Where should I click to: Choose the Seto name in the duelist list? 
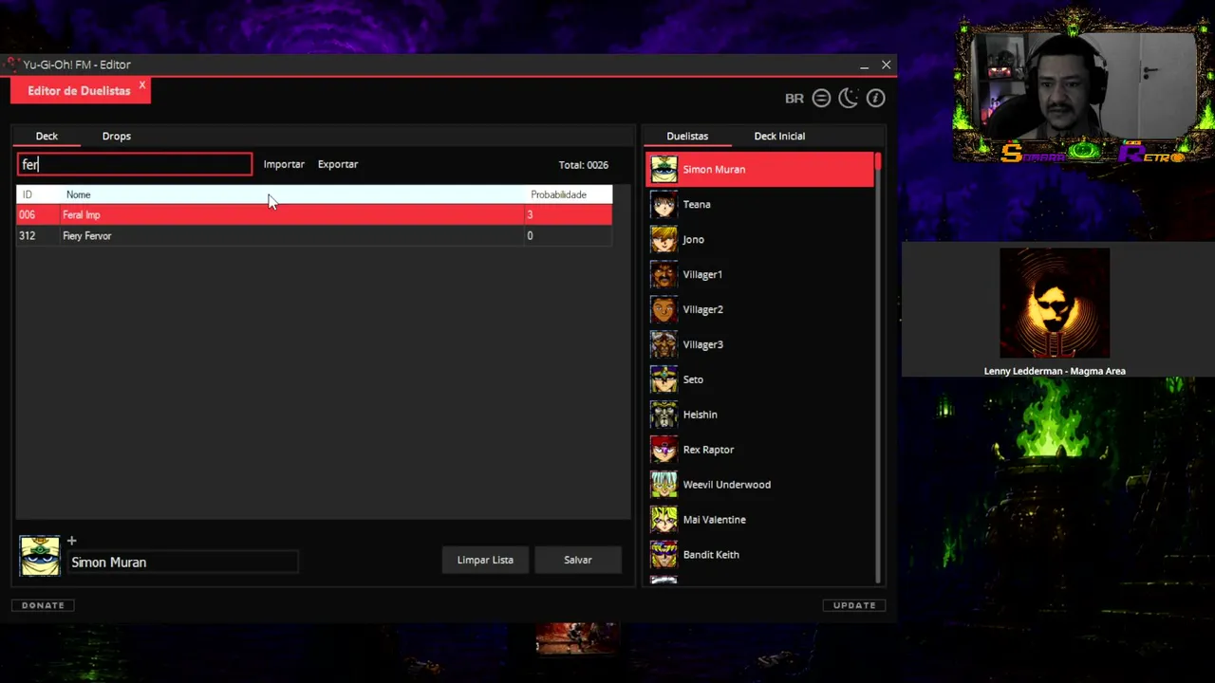(693, 380)
